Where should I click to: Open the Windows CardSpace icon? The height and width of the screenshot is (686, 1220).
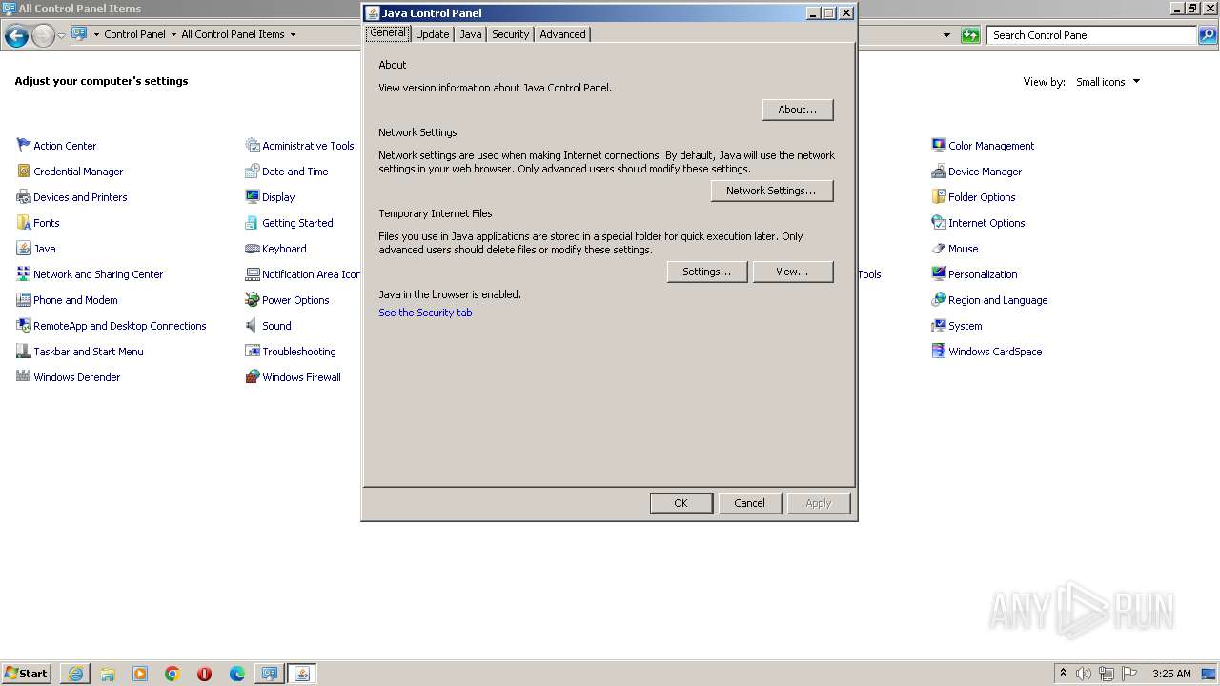(x=939, y=352)
